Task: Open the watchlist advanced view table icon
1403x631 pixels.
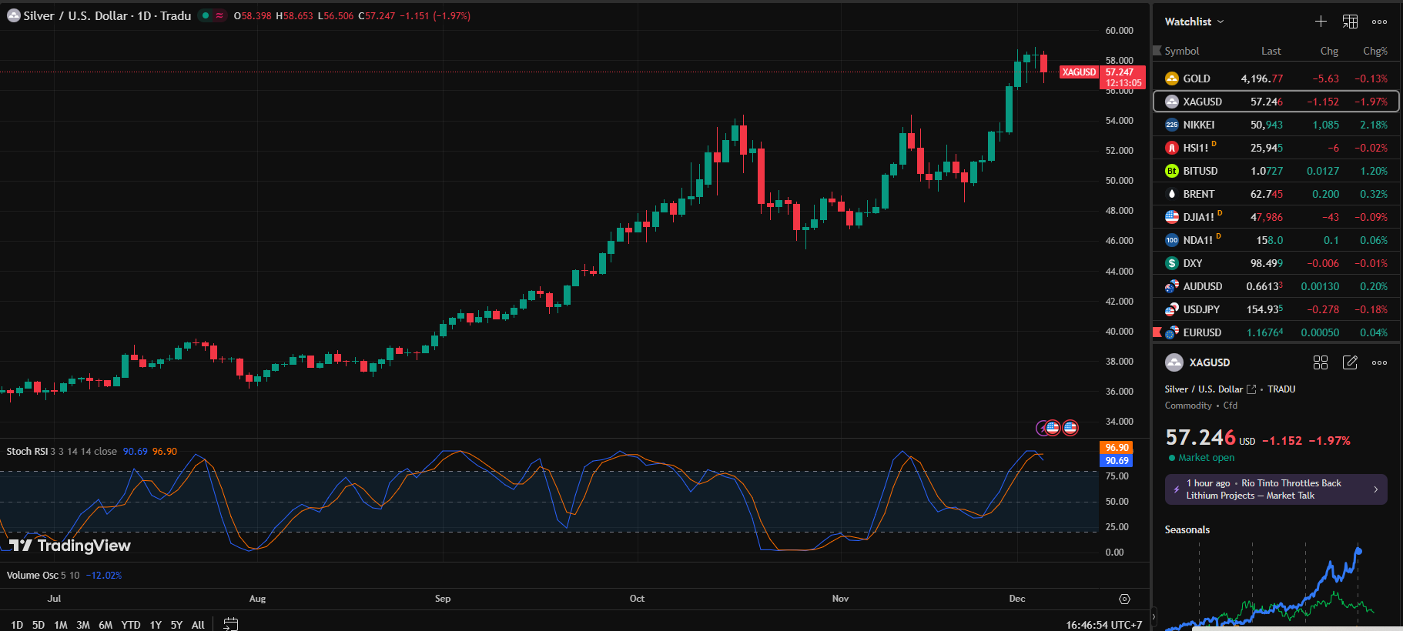Action: [1350, 22]
